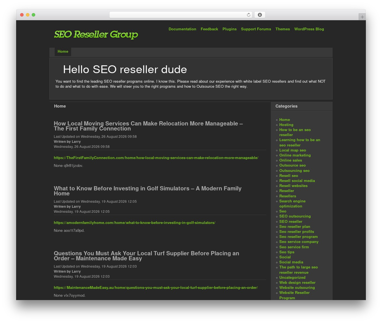The height and width of the screenshot is (323, 382).
Task: Open the Seo tips category
Action: (287, 252)
